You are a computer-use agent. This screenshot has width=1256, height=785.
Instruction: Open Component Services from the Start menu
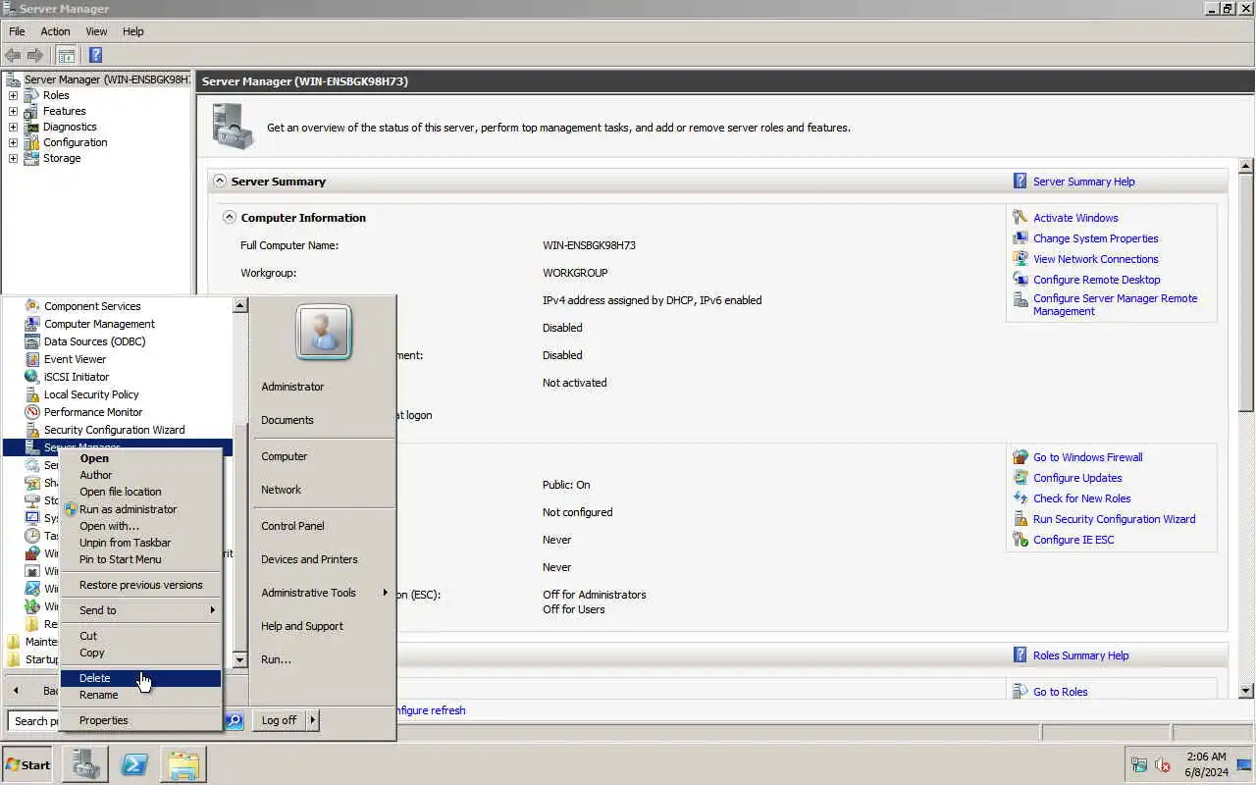pyautogui.click(x=91, y=306)
